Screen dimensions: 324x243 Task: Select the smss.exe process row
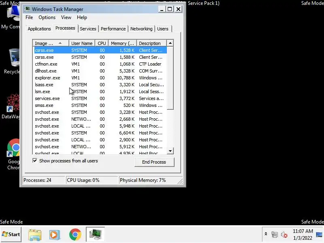(100, 105)
